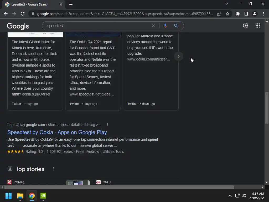Image resolution: width=269 pixels, height=202 pixels.
Task: Bookmark this page with the star icon
Action: point(227,14)
